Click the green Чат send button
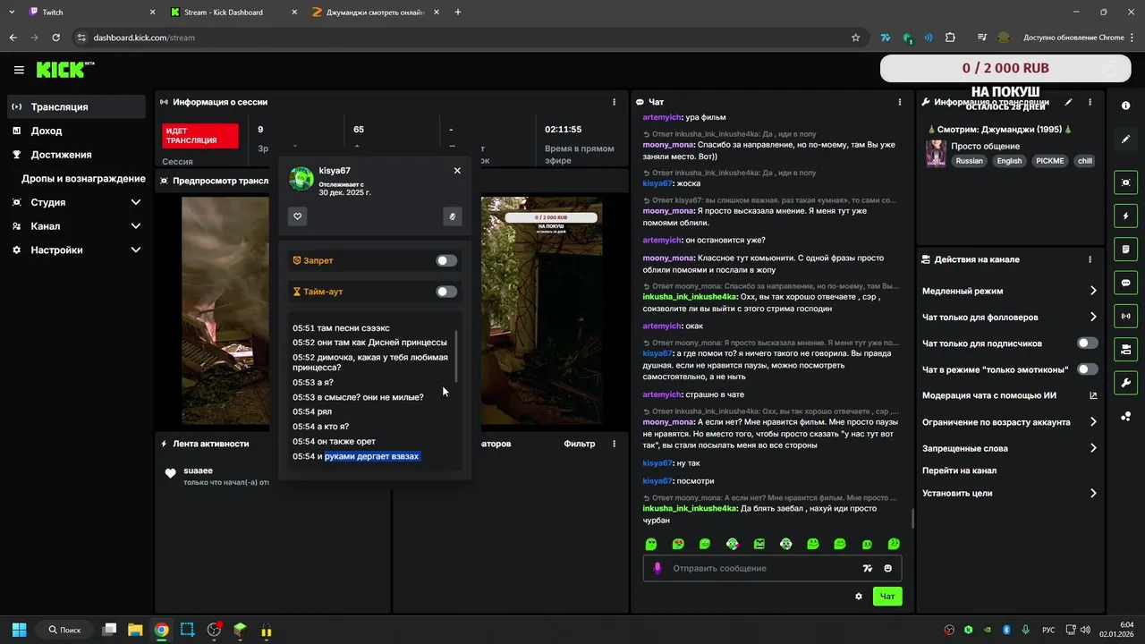Viewport: 1145px width, 644px height. [x=887, y=597]
